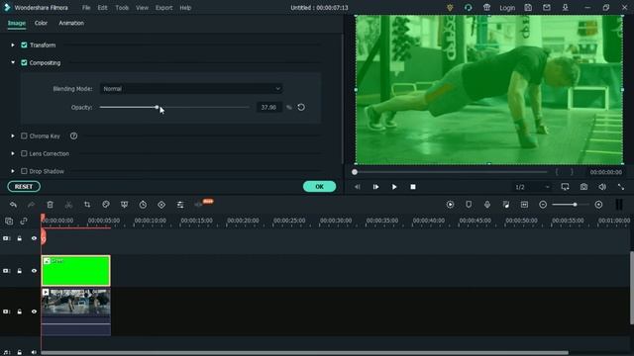634x356 pixels.
Task: Click the Login link
Action: (507, 8)
